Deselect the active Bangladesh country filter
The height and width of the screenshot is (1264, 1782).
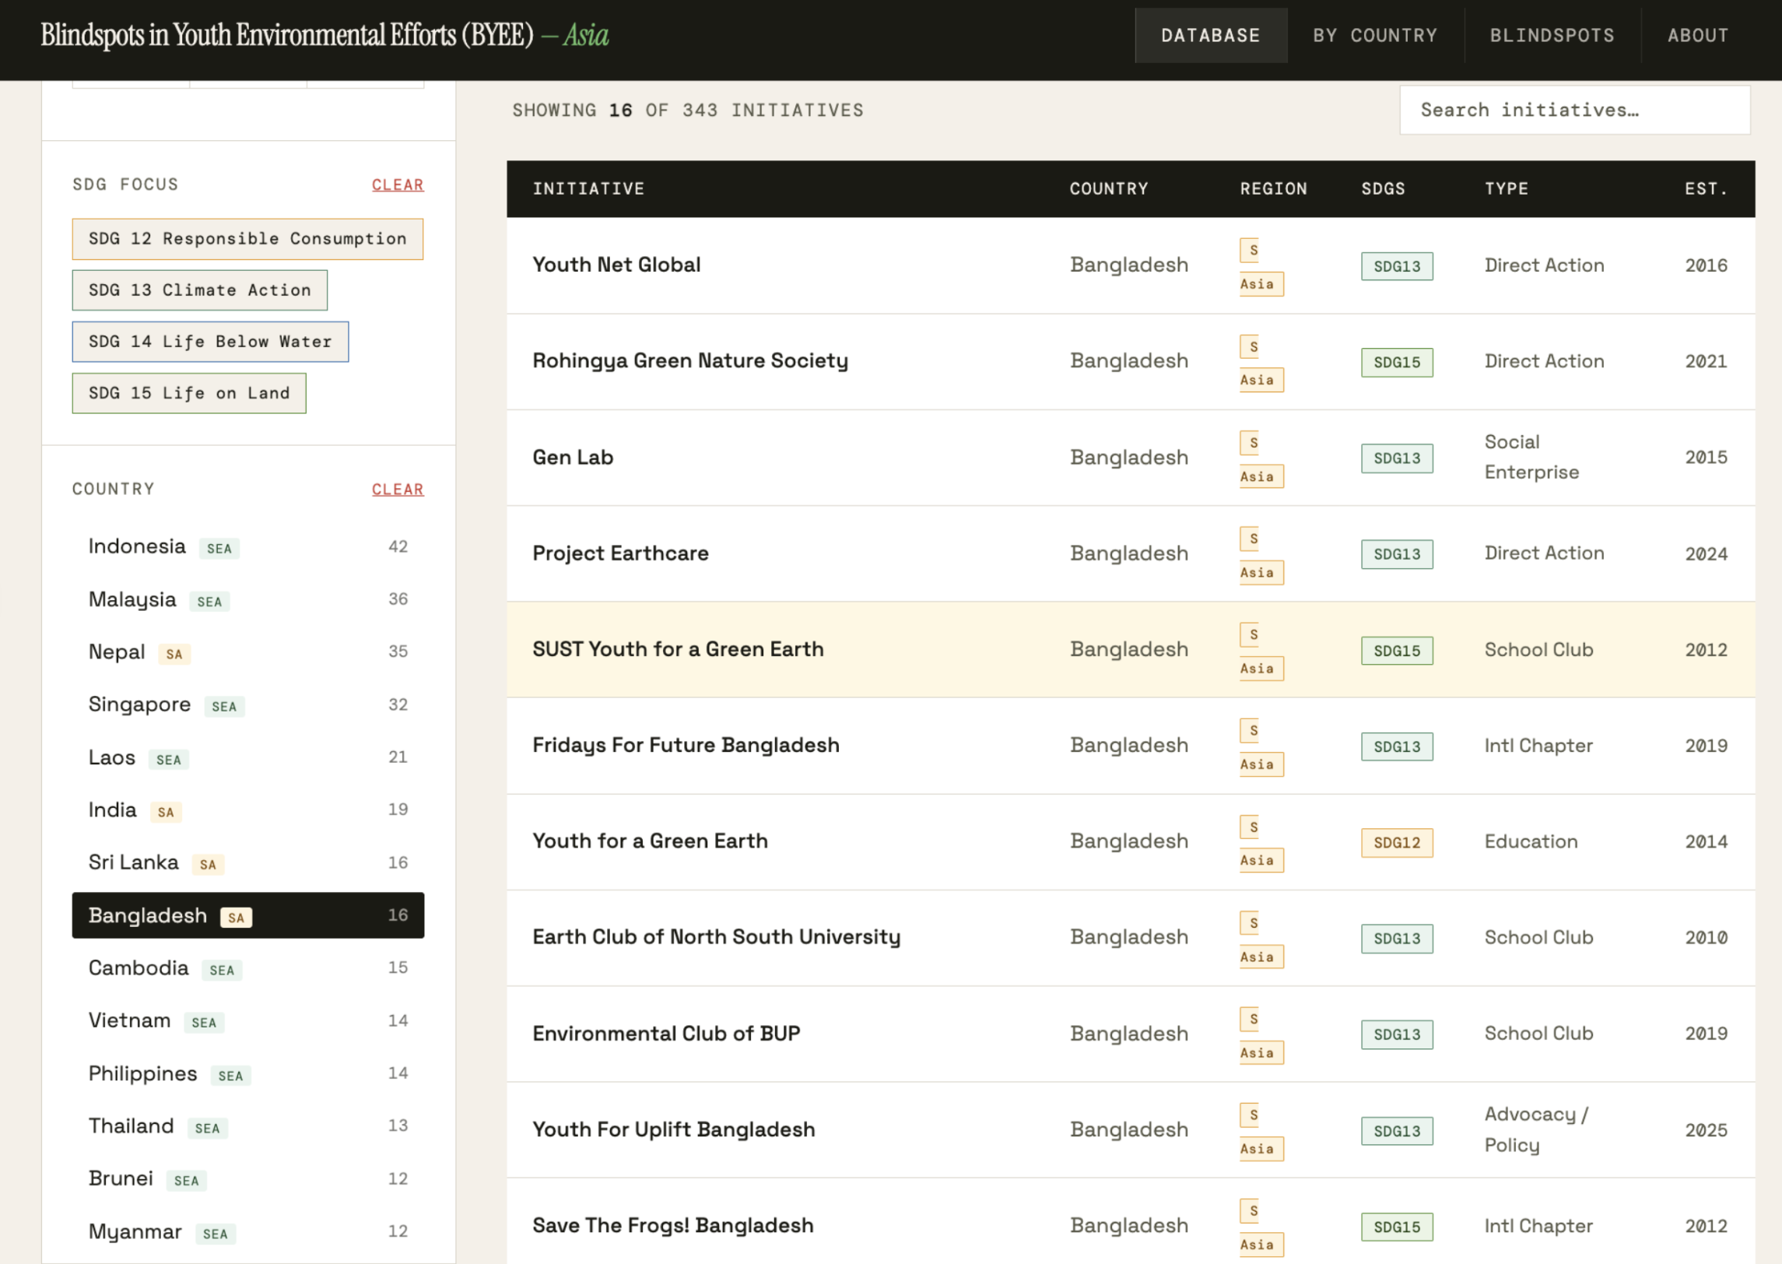248,915
